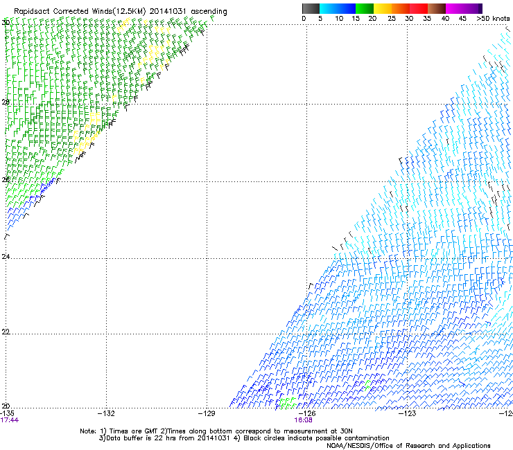Click the legend tick label 25
Screen dimensions: 513x450
[x=392, y=18]
